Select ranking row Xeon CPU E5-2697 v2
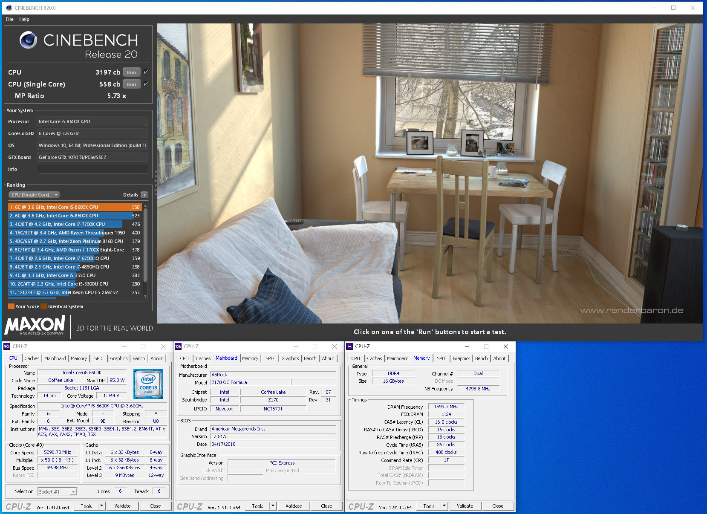 (x=75, y=292)
